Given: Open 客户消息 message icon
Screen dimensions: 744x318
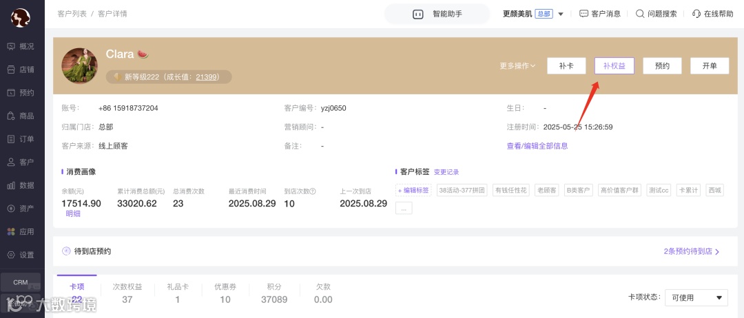Looking at the screenshot, I should [x=584, y=14].
